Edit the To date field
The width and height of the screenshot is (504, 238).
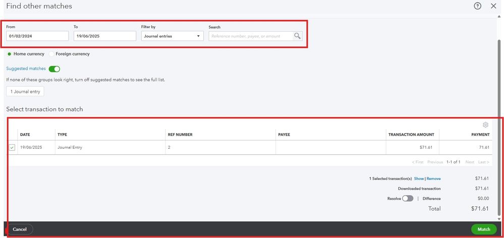tap(105, 36)
